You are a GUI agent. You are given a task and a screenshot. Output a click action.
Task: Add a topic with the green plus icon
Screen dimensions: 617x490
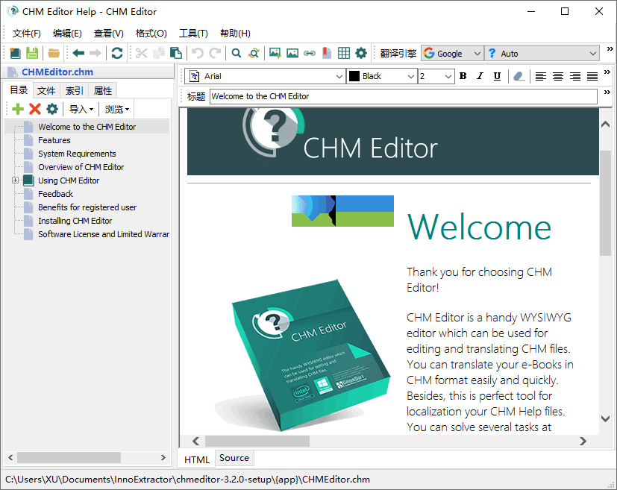[x=18, y=109]
